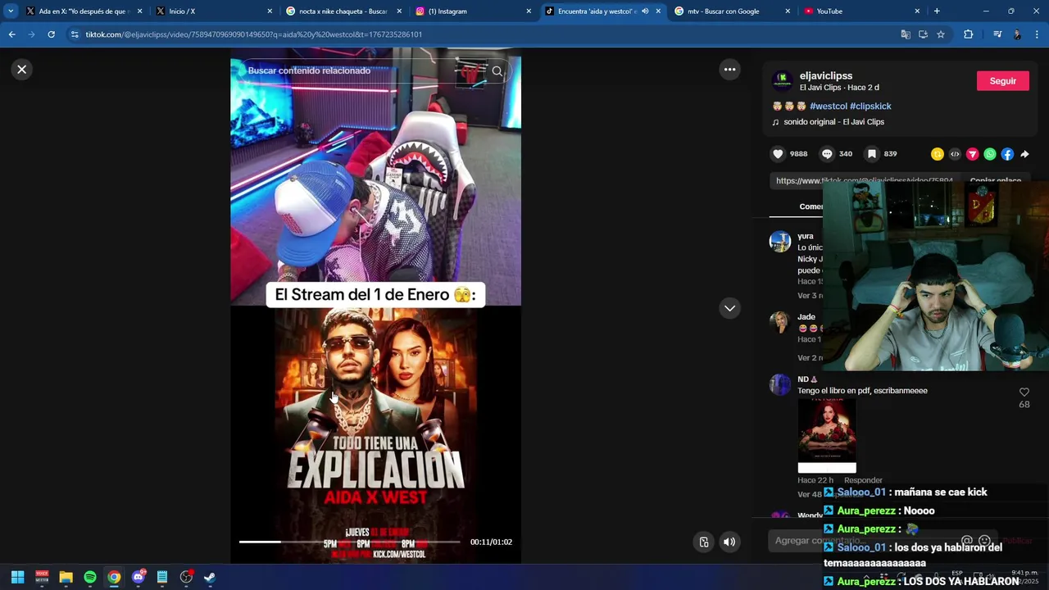
Task: Install app icon in address bar
Action: tap(923, 34)
